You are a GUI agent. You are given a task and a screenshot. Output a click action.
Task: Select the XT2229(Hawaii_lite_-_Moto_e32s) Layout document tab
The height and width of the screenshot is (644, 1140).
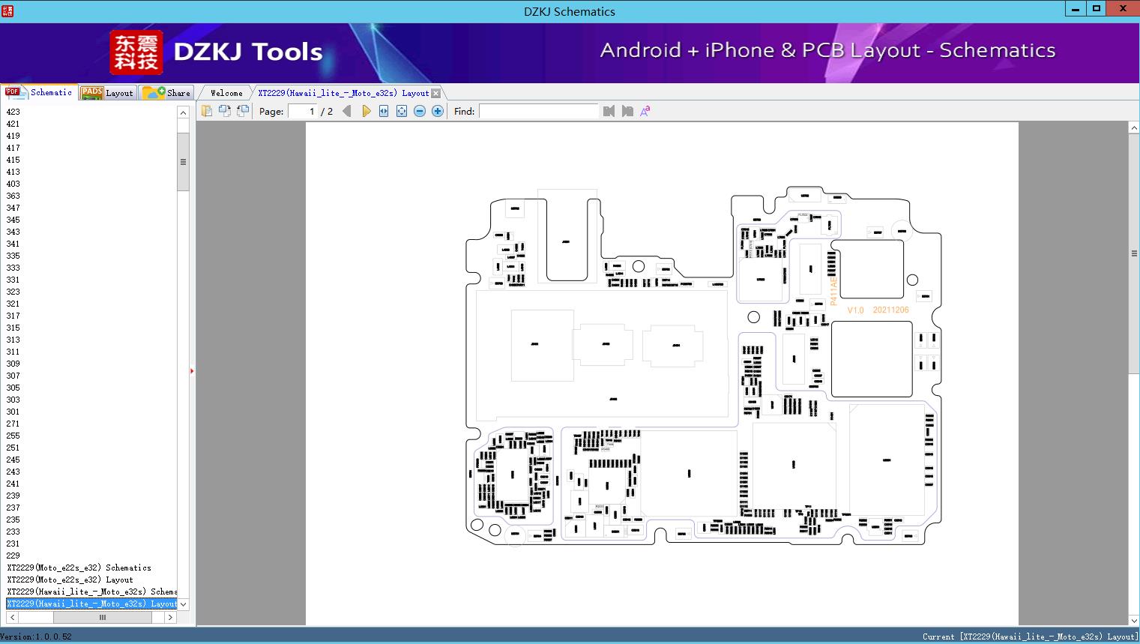click(343, 93)
